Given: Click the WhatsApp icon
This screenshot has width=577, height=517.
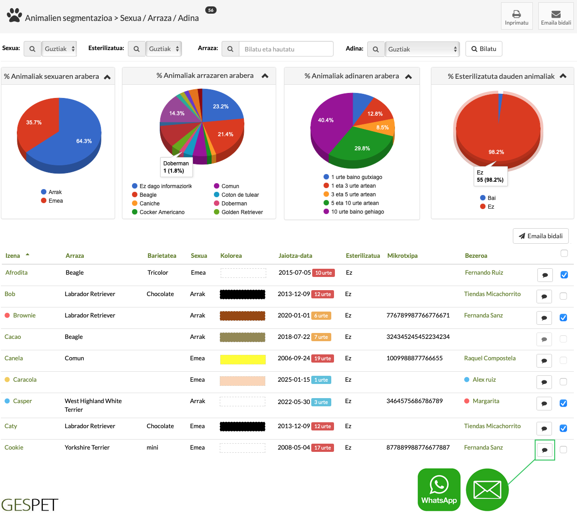Looking at the screenshot, I should (439, 490).
